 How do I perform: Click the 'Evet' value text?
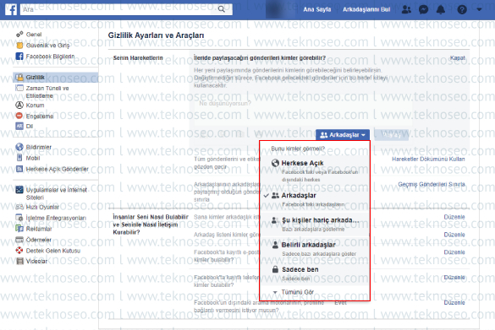(341, 303)
